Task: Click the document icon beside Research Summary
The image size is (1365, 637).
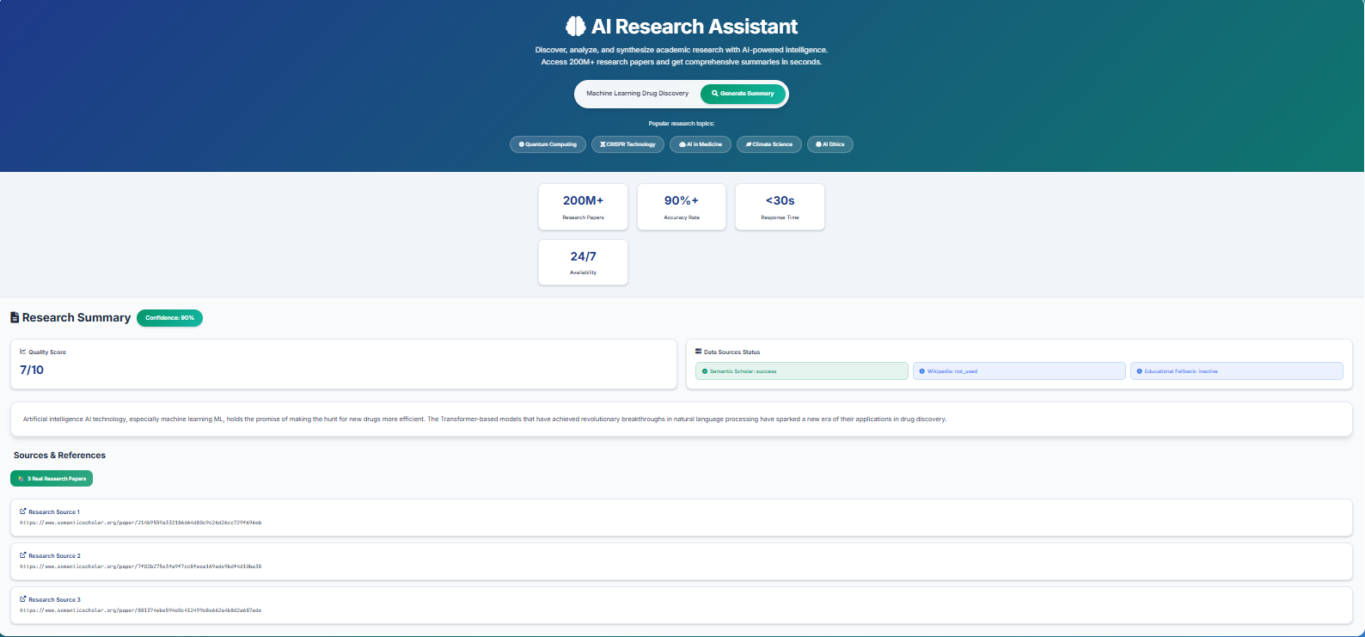Action: click(x=15, y=317)
